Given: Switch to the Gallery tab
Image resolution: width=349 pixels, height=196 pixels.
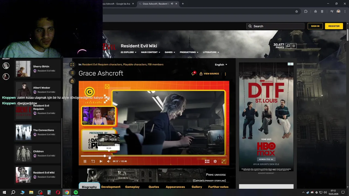Looking at the screenshot, I should click(197, 187).
